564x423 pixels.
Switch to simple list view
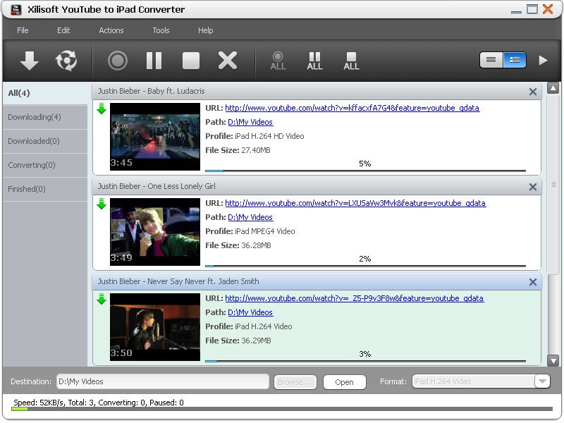(x=491, y=60)
